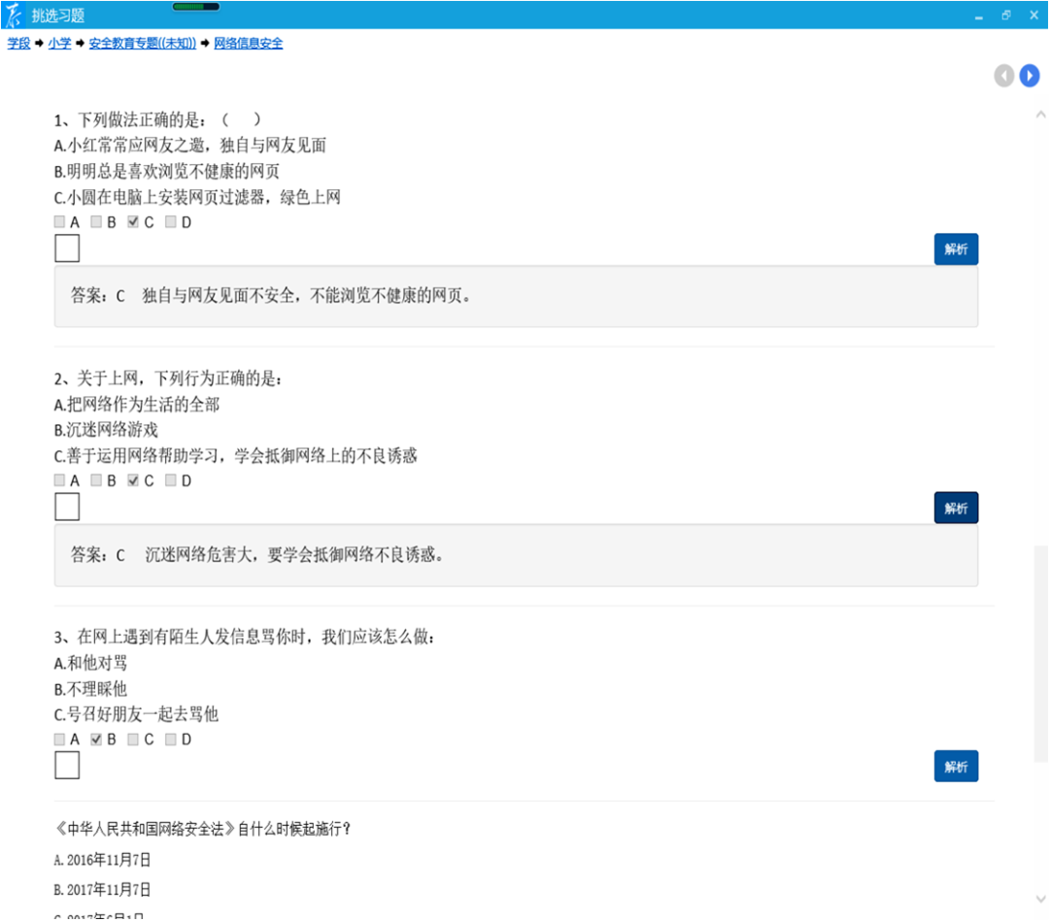Close the 挑选习题 window

pyautogui.click(x=1032, y=16)
